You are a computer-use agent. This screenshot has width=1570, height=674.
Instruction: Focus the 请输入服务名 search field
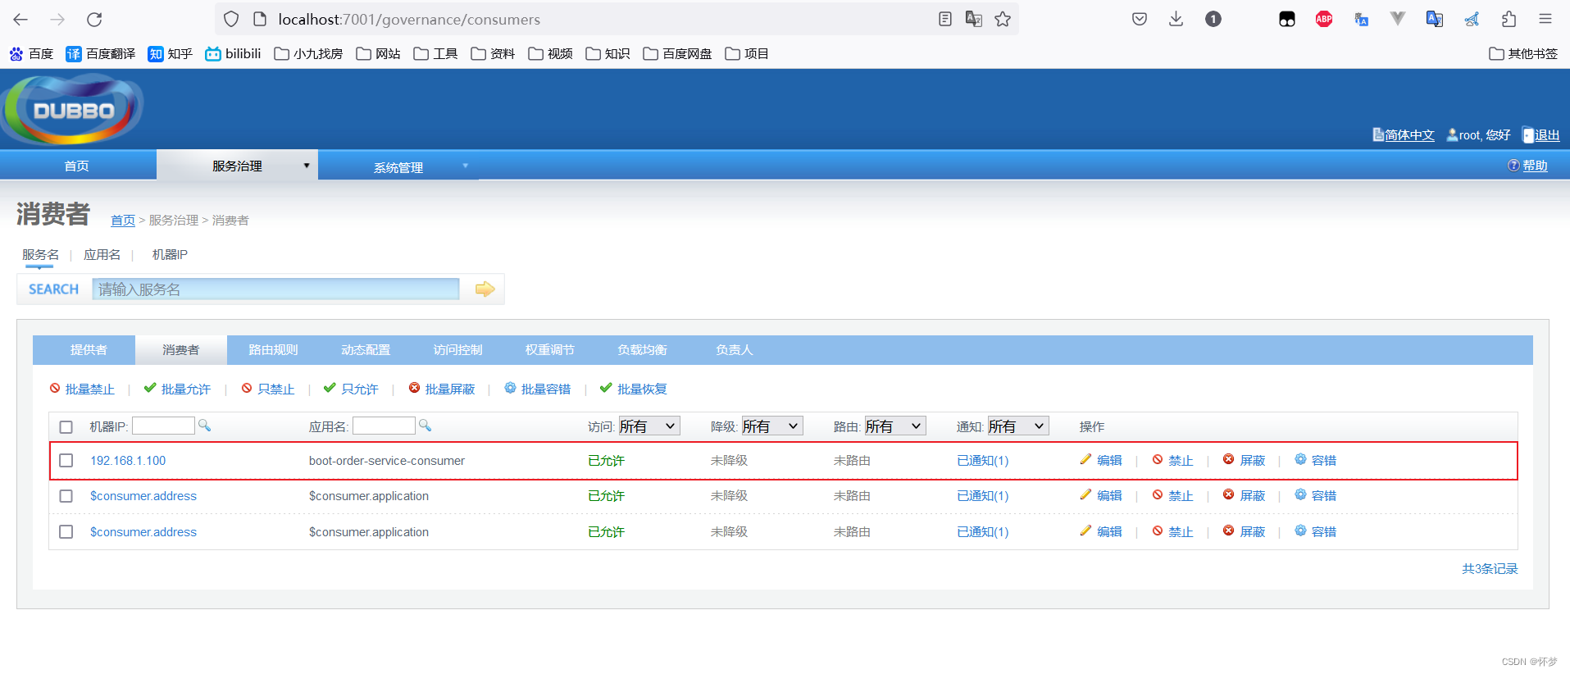(x=275, y=289)
